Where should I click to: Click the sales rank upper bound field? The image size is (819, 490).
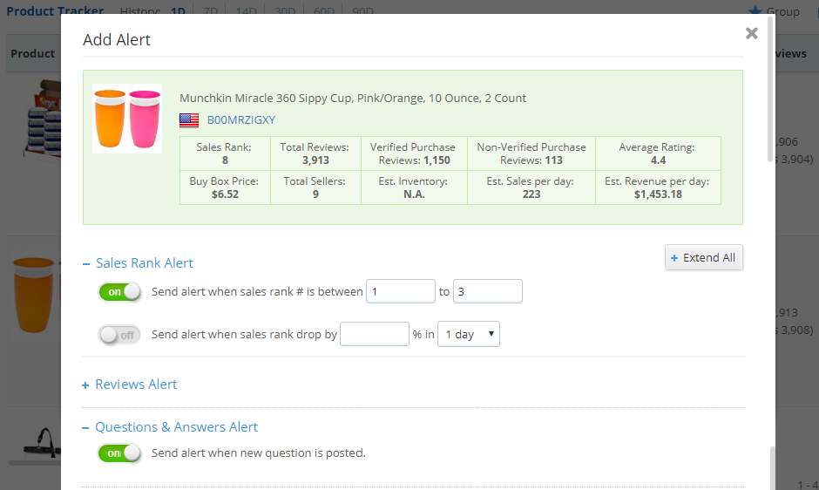click(487, 291)
